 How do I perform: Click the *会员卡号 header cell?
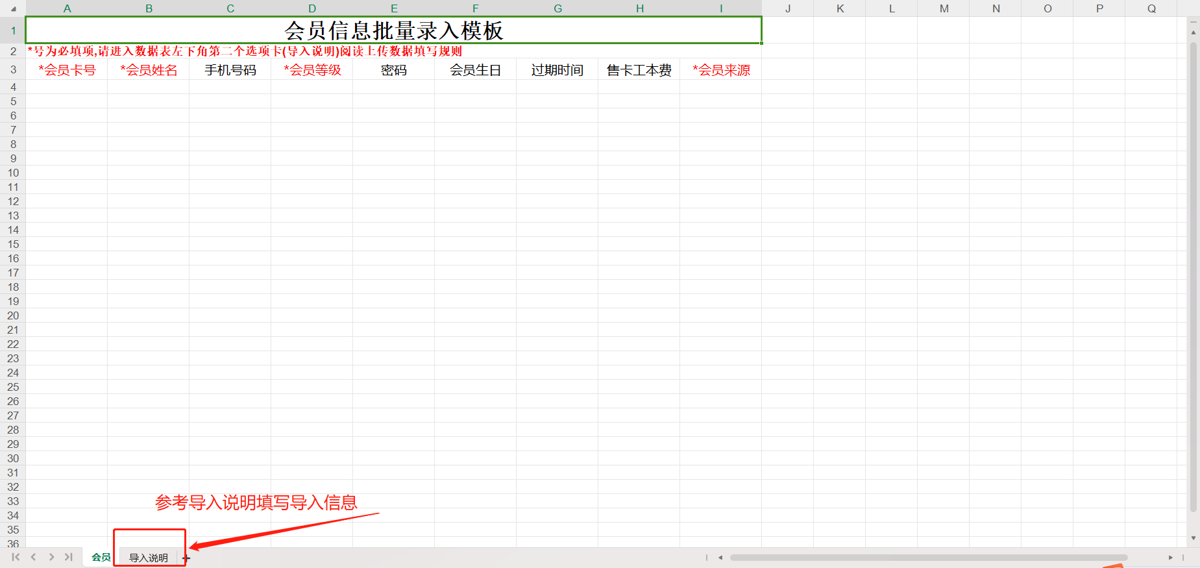tap(67, 70)
